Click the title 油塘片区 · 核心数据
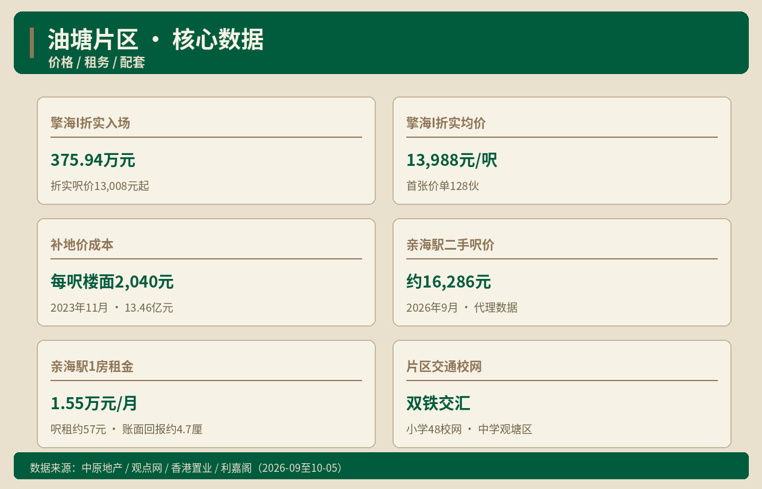 coord(155,40)
